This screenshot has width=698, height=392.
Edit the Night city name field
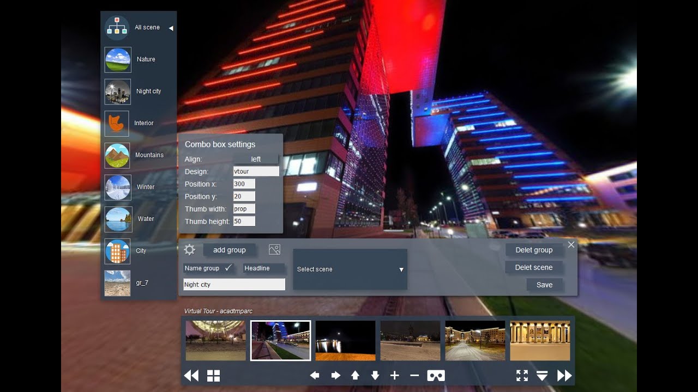click(234, 284)
